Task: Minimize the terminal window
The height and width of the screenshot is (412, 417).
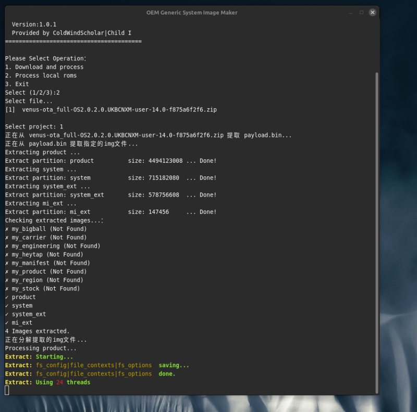Action: tap(350, 12)
